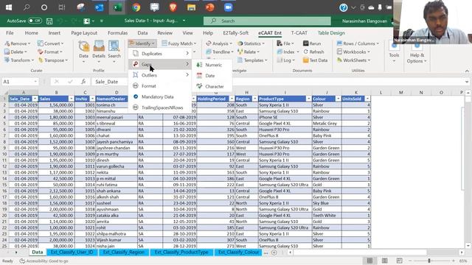Select the Ext_Classify_ProductType sheet tab
Viewport: 472px width, 265px height.
coord(181,252)
